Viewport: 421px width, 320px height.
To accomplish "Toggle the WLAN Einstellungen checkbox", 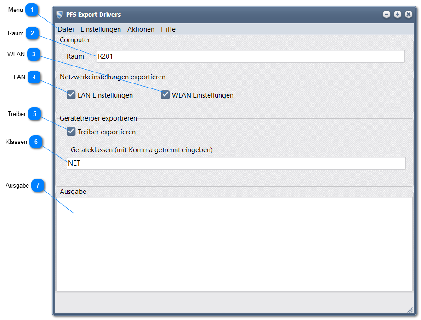I will pyautogui.click(x=165, y=95).
